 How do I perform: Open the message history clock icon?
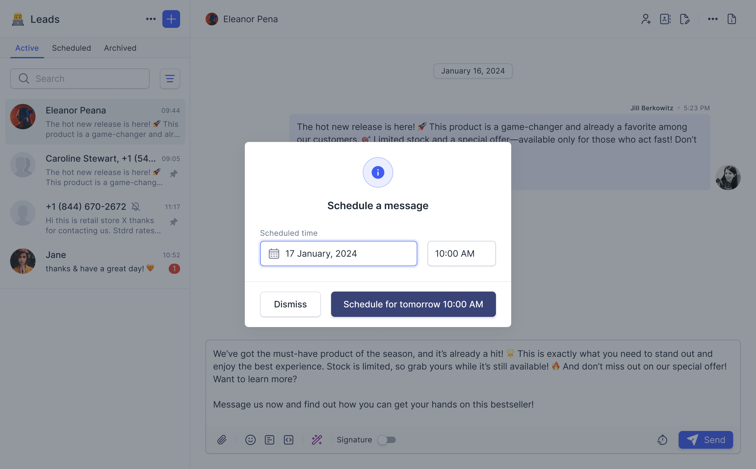(x=662, y=440)
